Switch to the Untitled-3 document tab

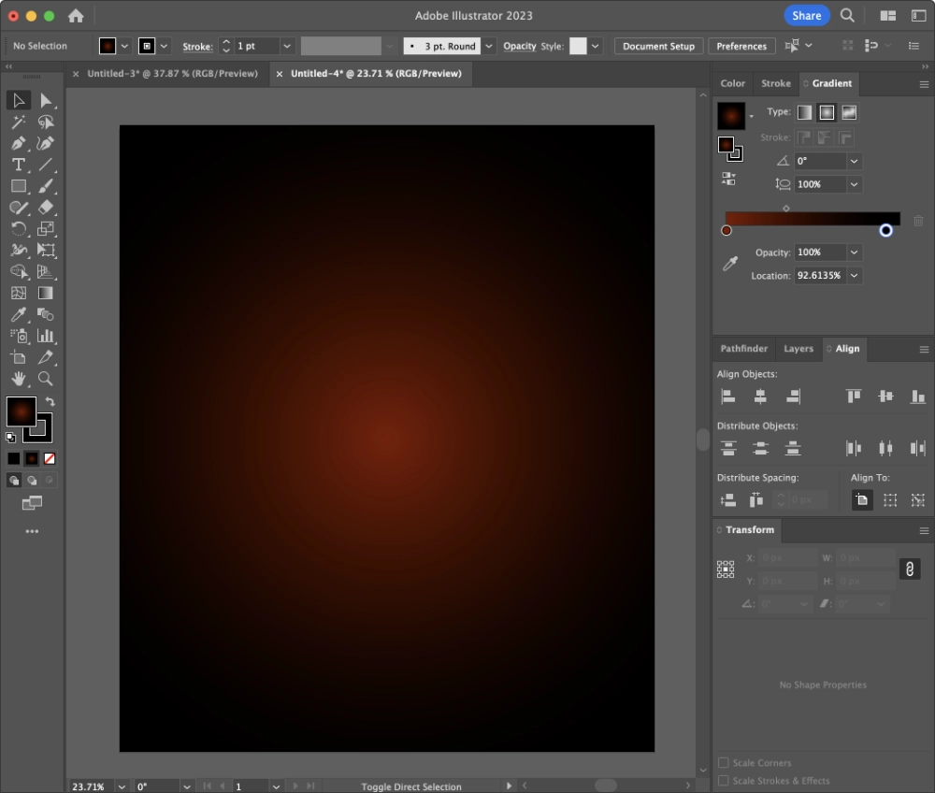click(173, 73)
